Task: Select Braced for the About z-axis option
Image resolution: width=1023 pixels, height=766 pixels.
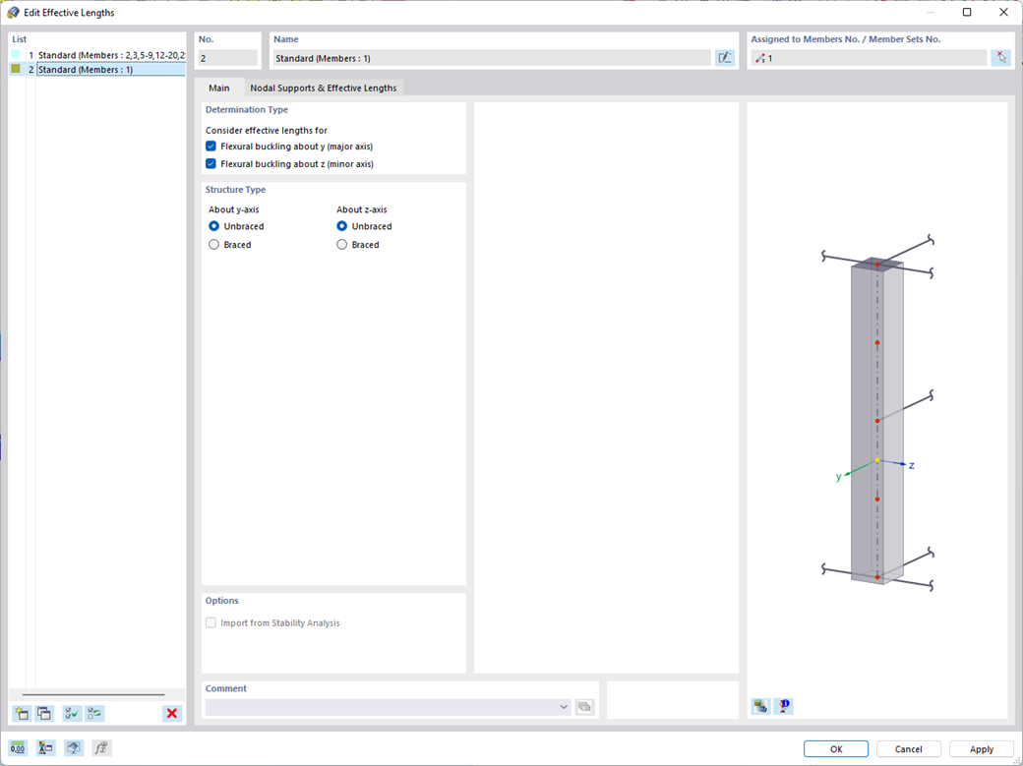Action: click(342, 244)
